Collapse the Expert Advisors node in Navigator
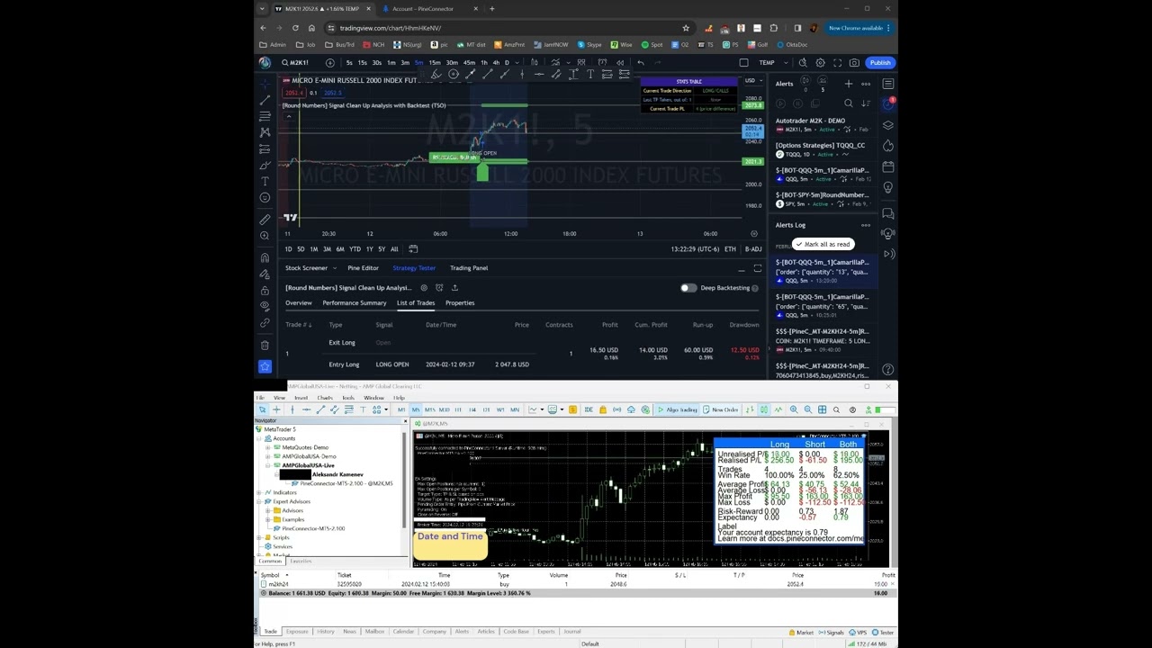The width and height of the screenshot is (1152, 648). 259,502
